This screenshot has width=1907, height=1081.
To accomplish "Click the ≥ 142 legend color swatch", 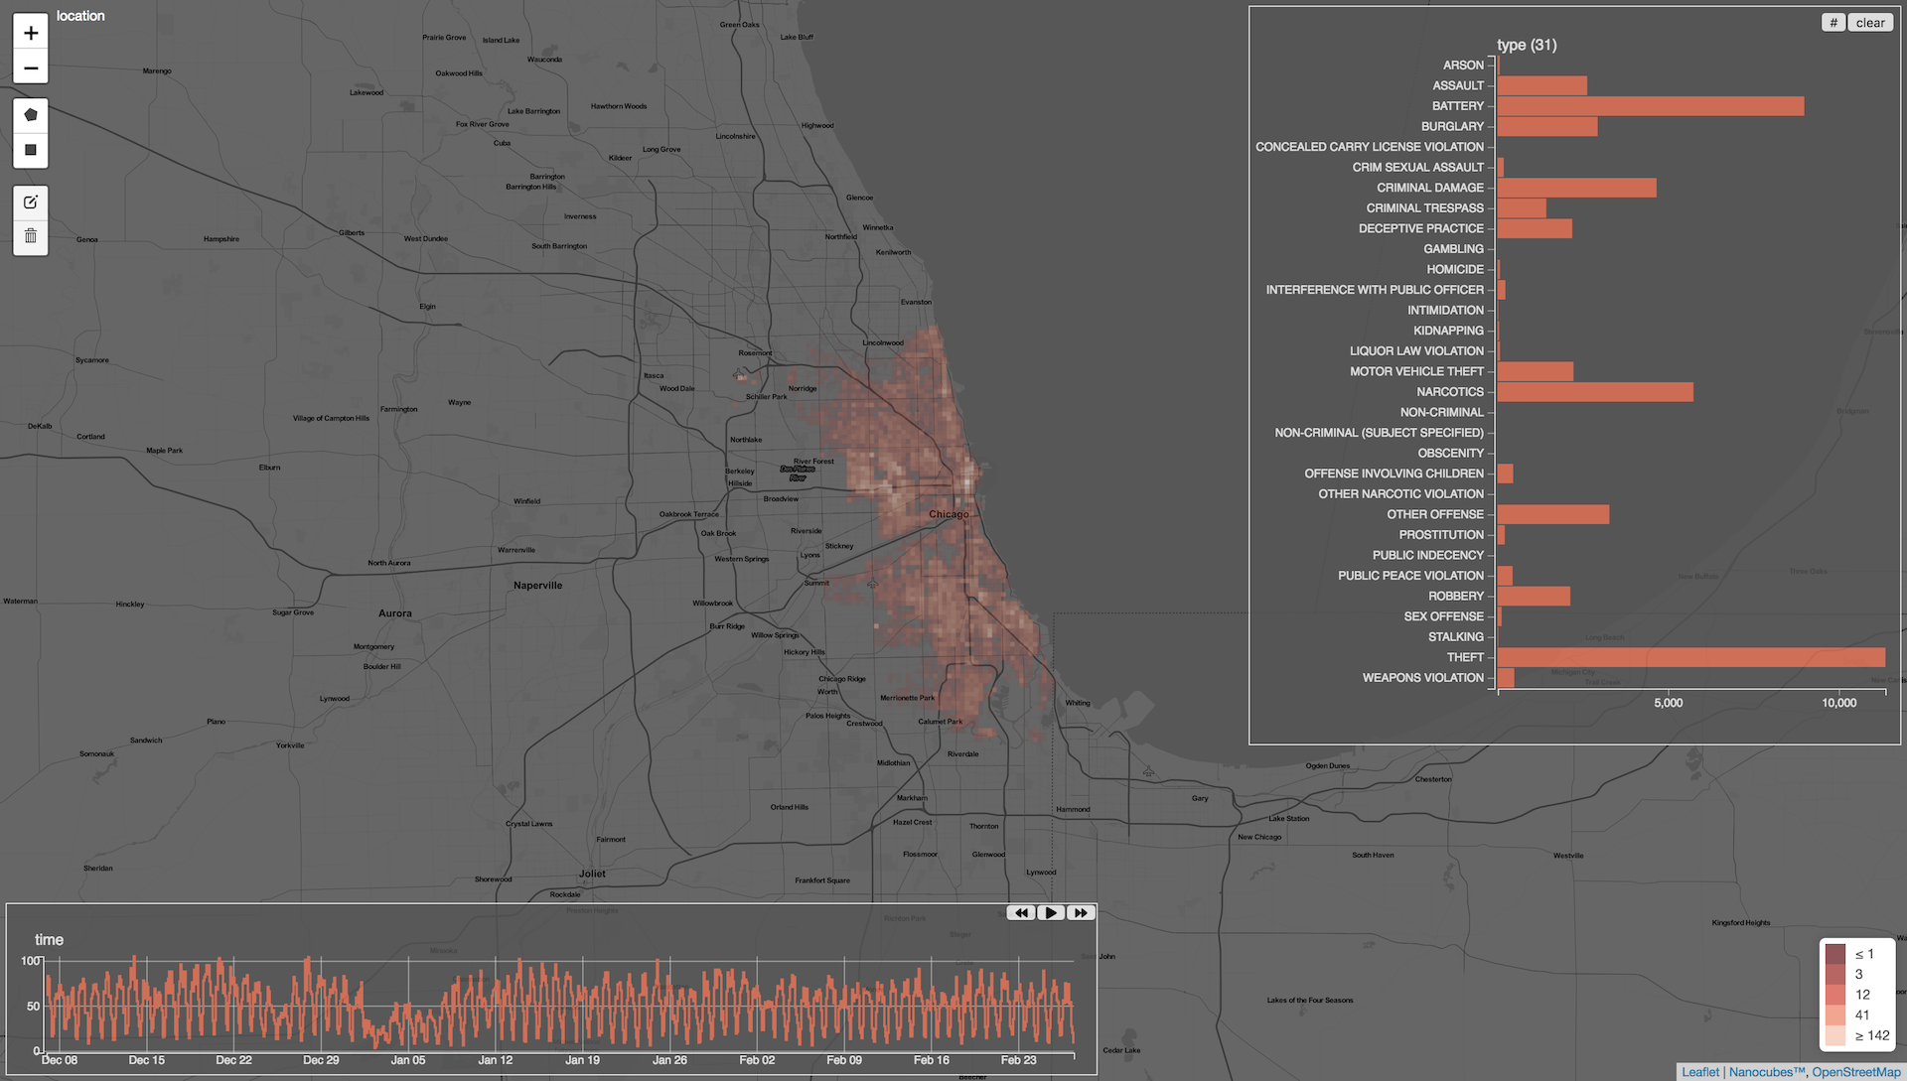I will click(x=1834, y=1035).
